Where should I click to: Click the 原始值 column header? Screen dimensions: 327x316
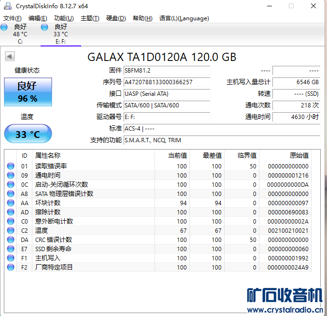[x=299, y=155]
